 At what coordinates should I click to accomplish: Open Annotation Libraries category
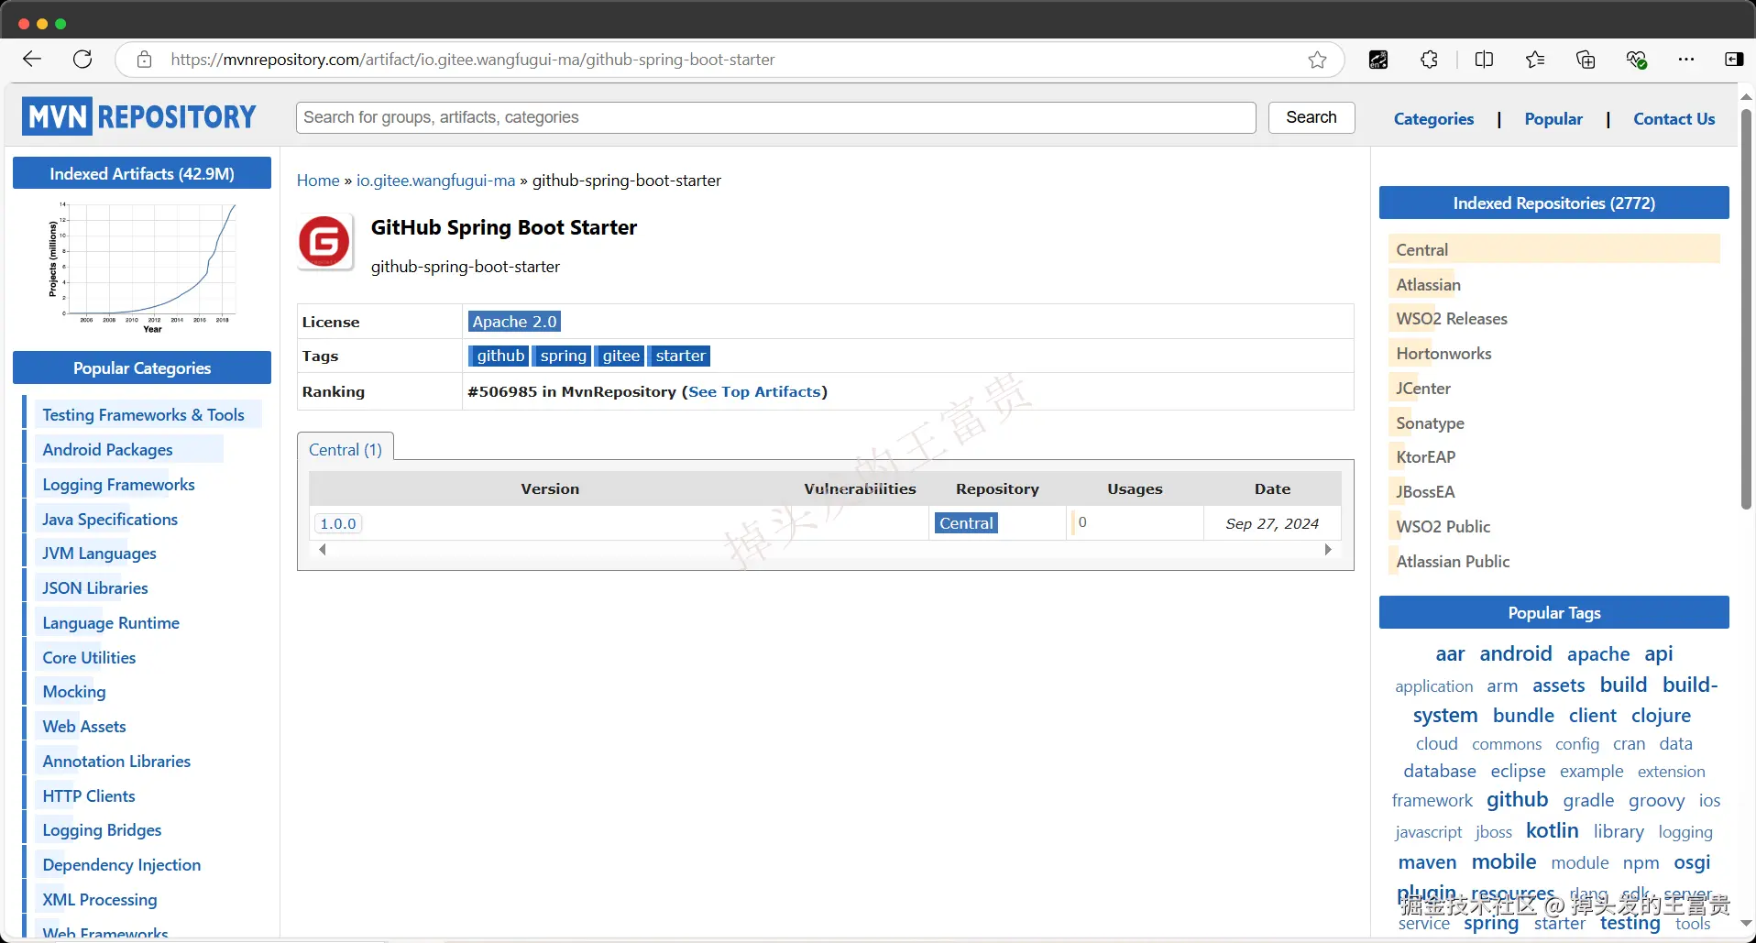pos(116,762)
